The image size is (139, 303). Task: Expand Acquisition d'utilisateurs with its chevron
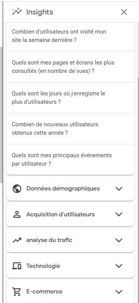coord(119,214)
